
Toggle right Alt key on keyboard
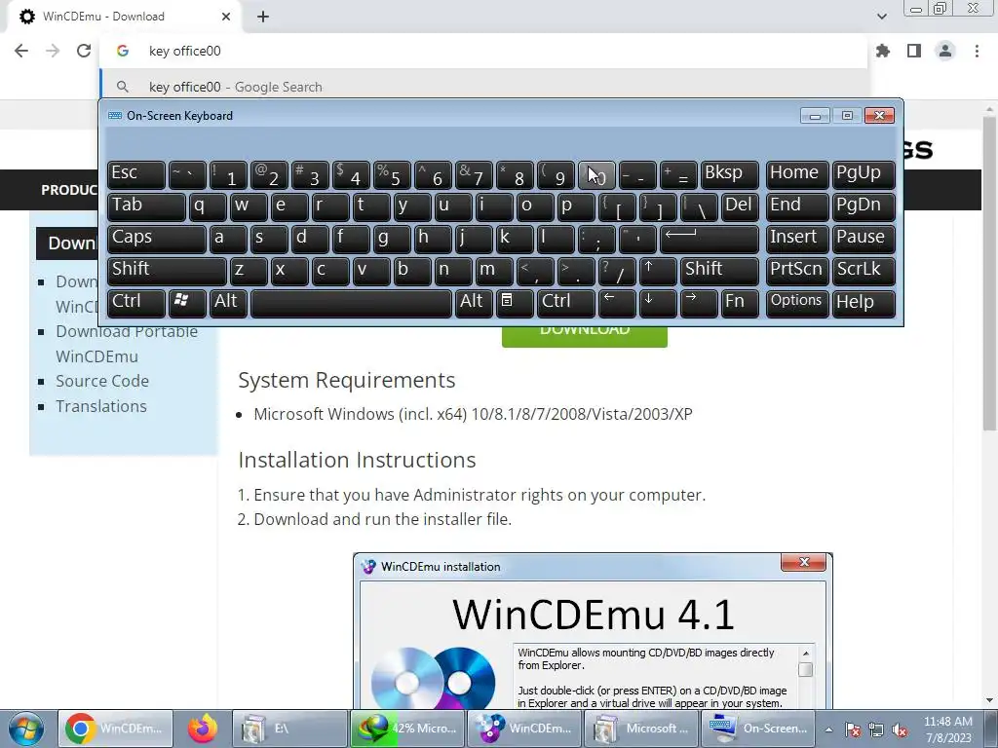click(474, 302)
